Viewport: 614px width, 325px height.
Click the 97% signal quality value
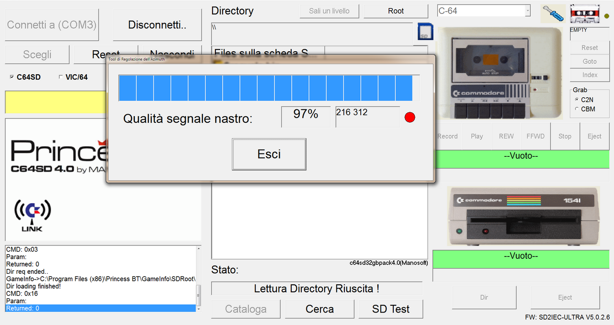[306, 116]
